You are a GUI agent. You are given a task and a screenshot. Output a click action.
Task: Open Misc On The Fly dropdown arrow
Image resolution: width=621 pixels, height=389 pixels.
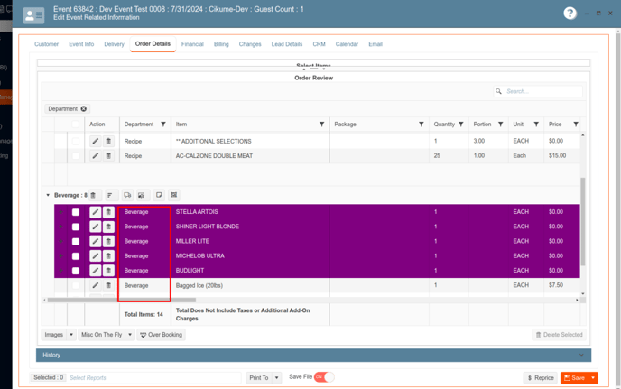(130, 335)
